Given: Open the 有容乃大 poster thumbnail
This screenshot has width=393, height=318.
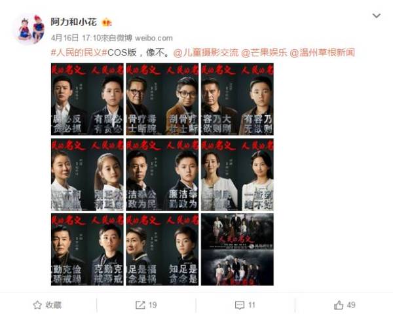Looking at the screenshot, I should [x=237, y=99].
